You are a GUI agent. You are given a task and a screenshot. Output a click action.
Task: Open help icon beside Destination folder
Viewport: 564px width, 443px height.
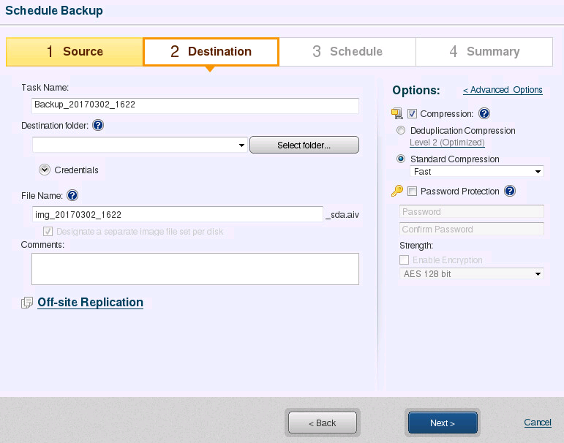[98, 125]
